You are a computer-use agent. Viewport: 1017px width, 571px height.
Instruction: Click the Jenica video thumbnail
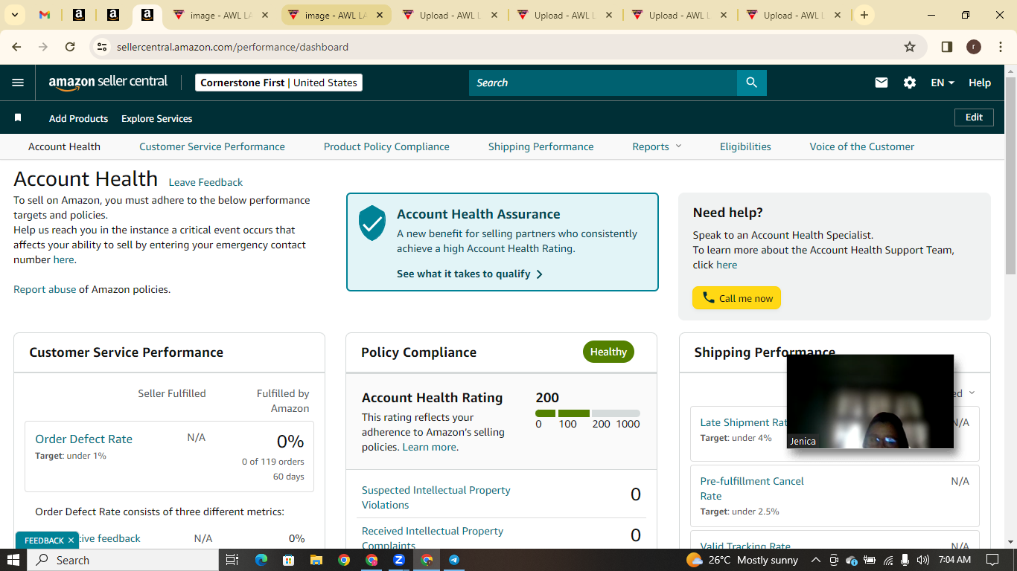[x=870, y=401]
